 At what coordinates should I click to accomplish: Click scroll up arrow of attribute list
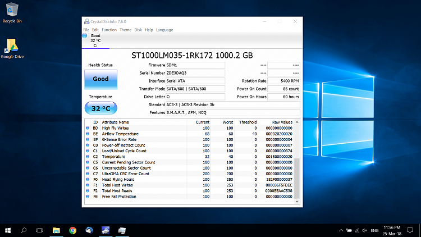tap(297, 122)
